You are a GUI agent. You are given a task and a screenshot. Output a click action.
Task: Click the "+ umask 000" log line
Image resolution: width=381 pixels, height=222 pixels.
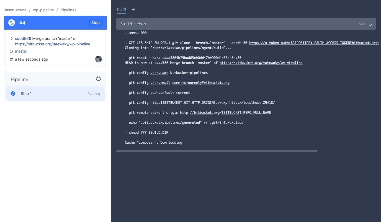pyautogui.click(x=136, y=33)
